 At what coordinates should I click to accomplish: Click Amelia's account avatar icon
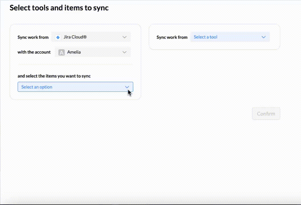click(61, 52)
